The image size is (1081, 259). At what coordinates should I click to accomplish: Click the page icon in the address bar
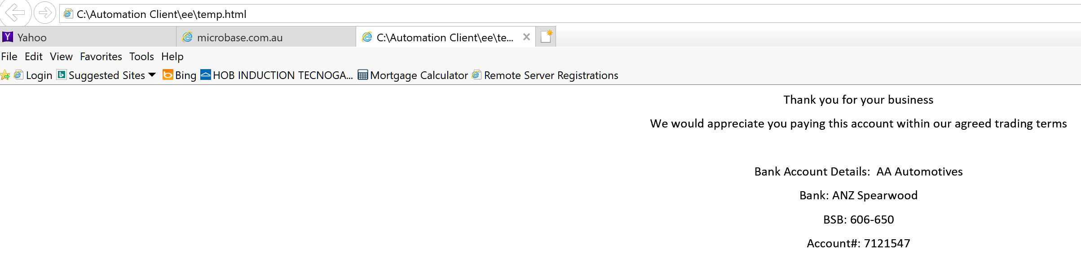pyautogui.click(x=68, y=14)
